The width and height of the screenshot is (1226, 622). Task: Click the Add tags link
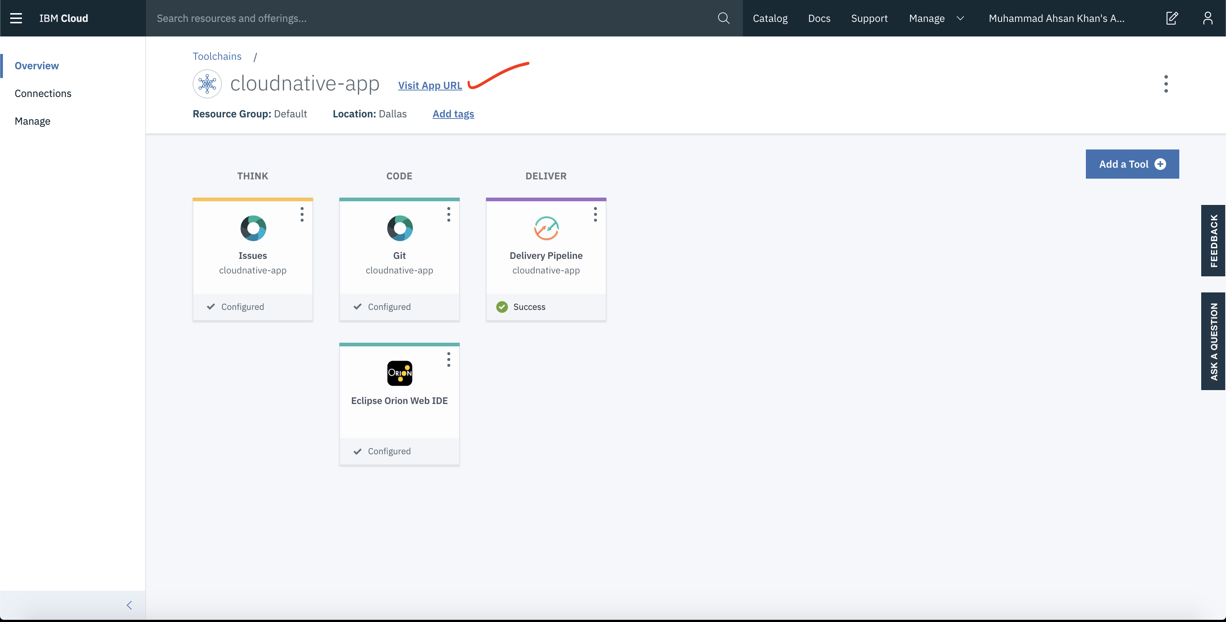tap(453, 114)
